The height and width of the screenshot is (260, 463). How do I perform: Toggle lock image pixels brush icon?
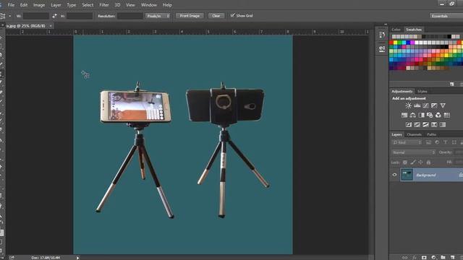click(x=413, y=162)
